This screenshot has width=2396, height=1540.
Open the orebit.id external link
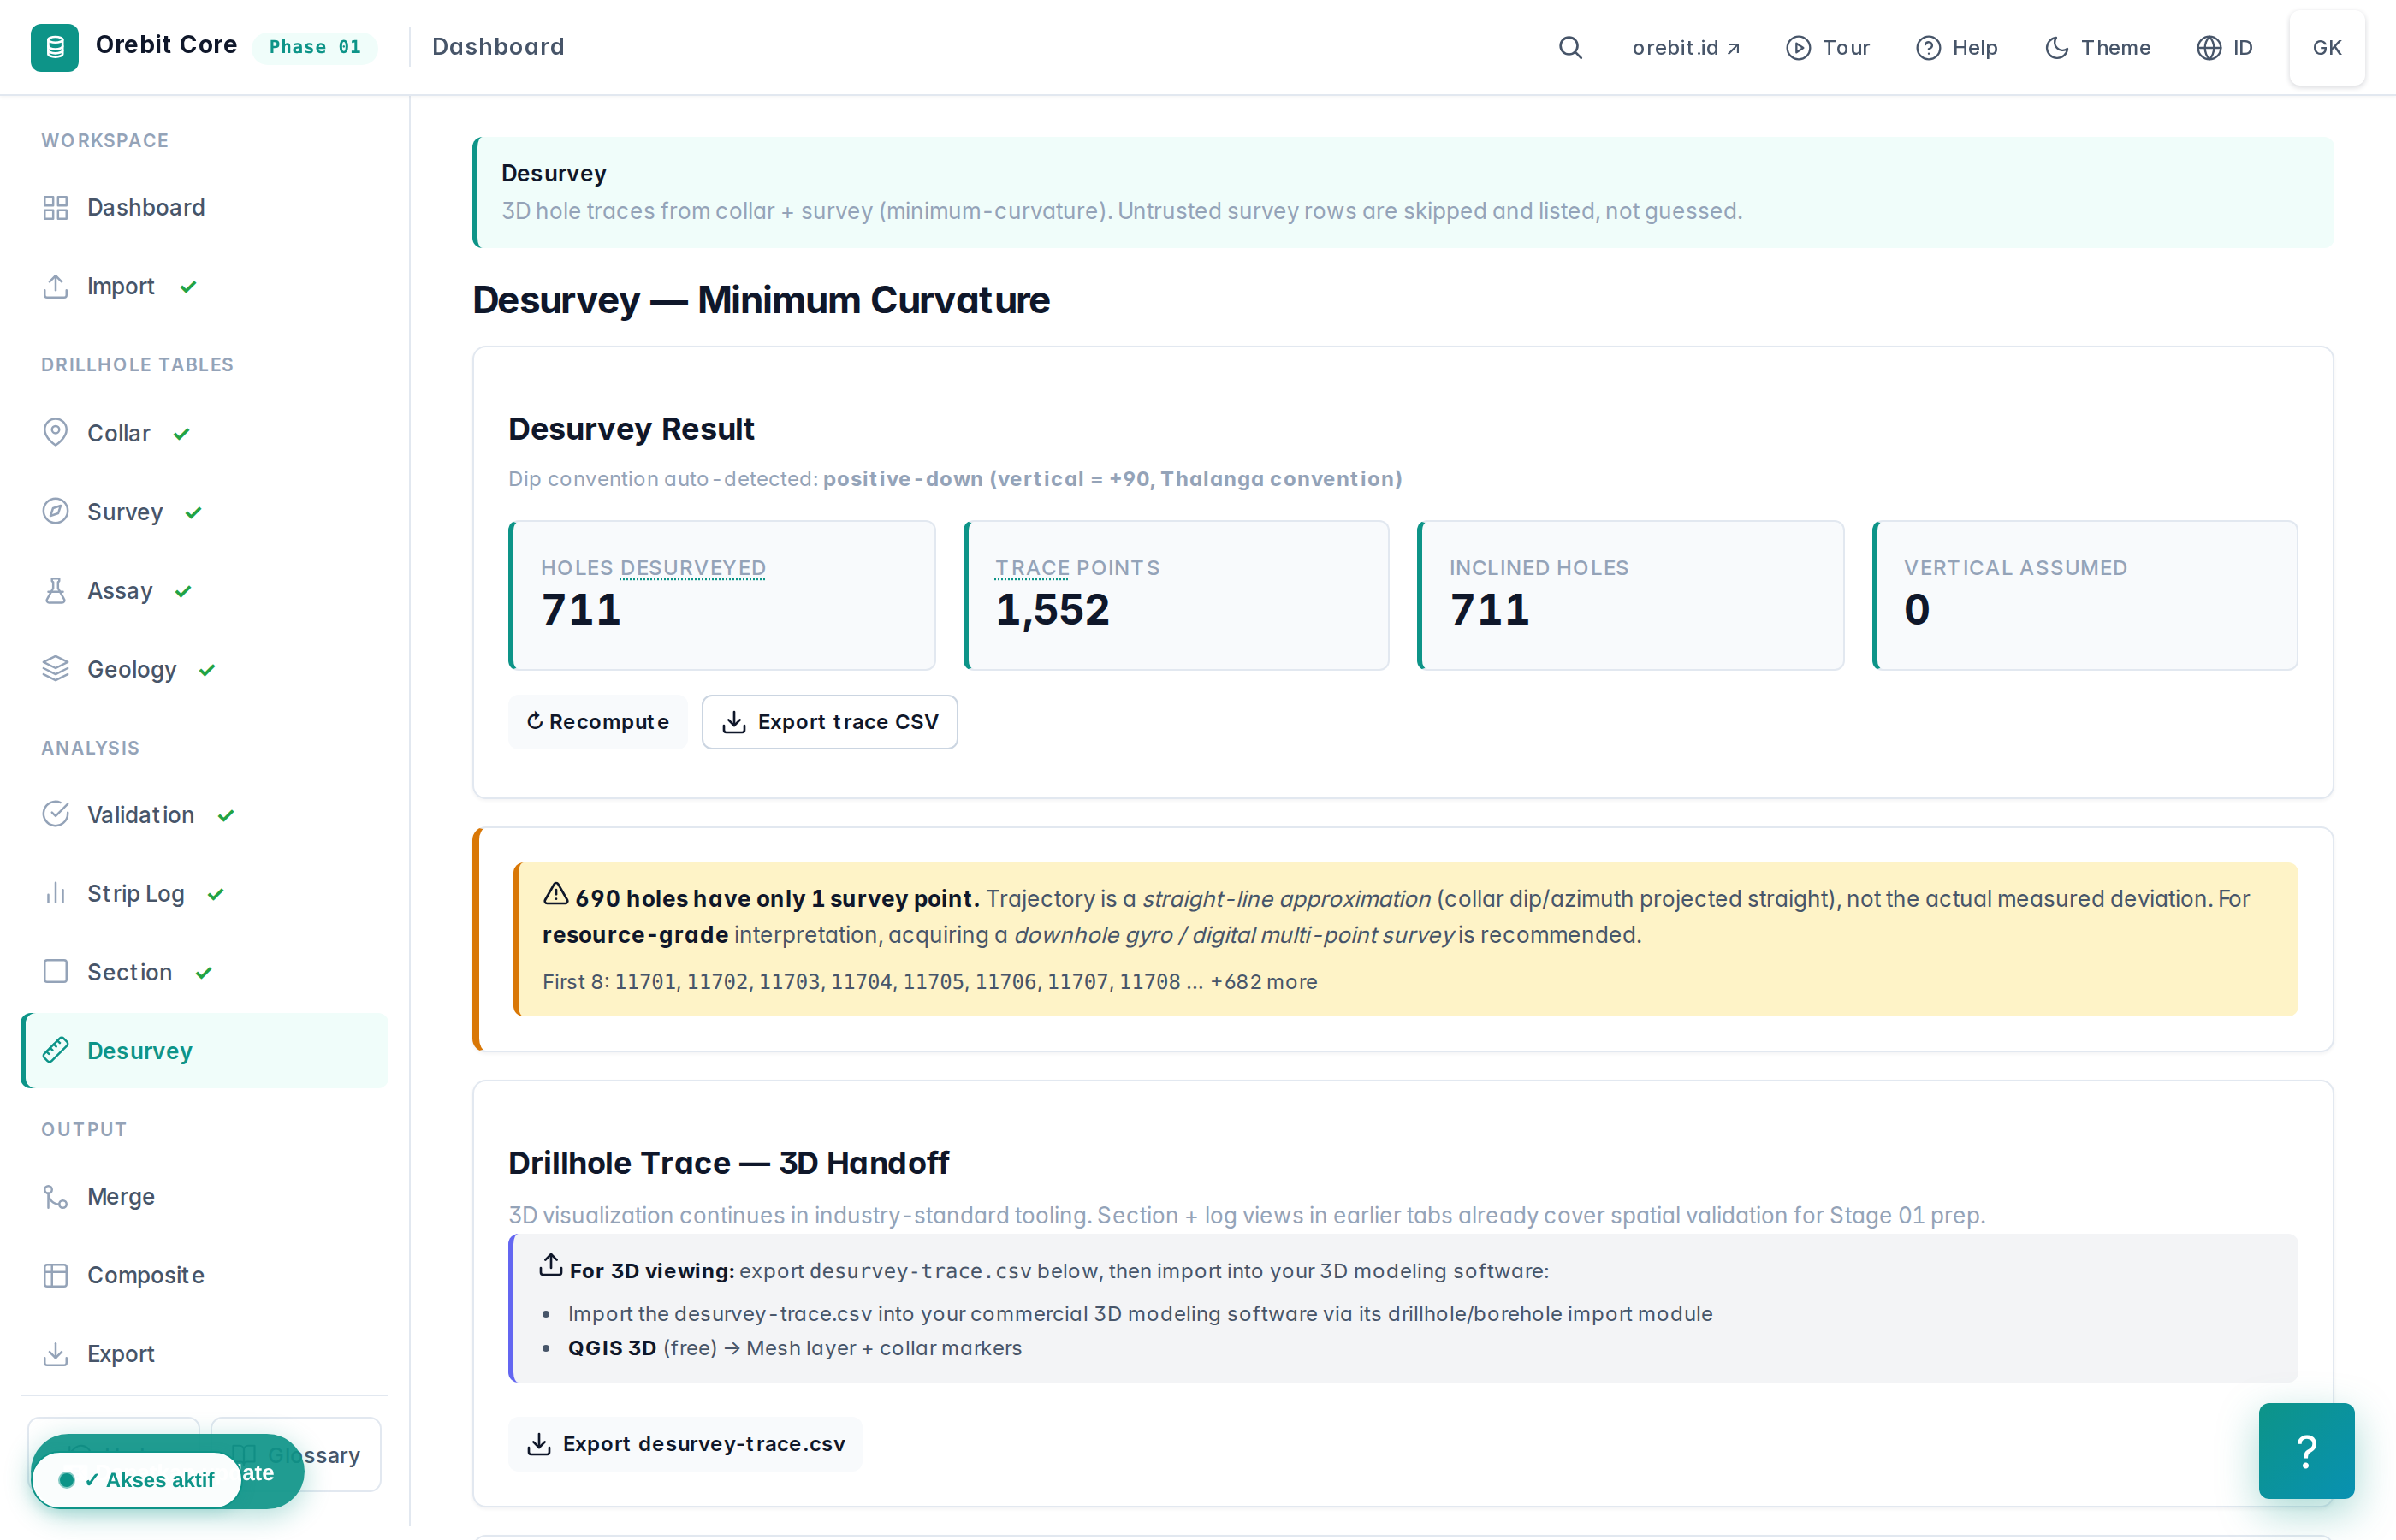pyautogui.click(x=1686, y=47)
